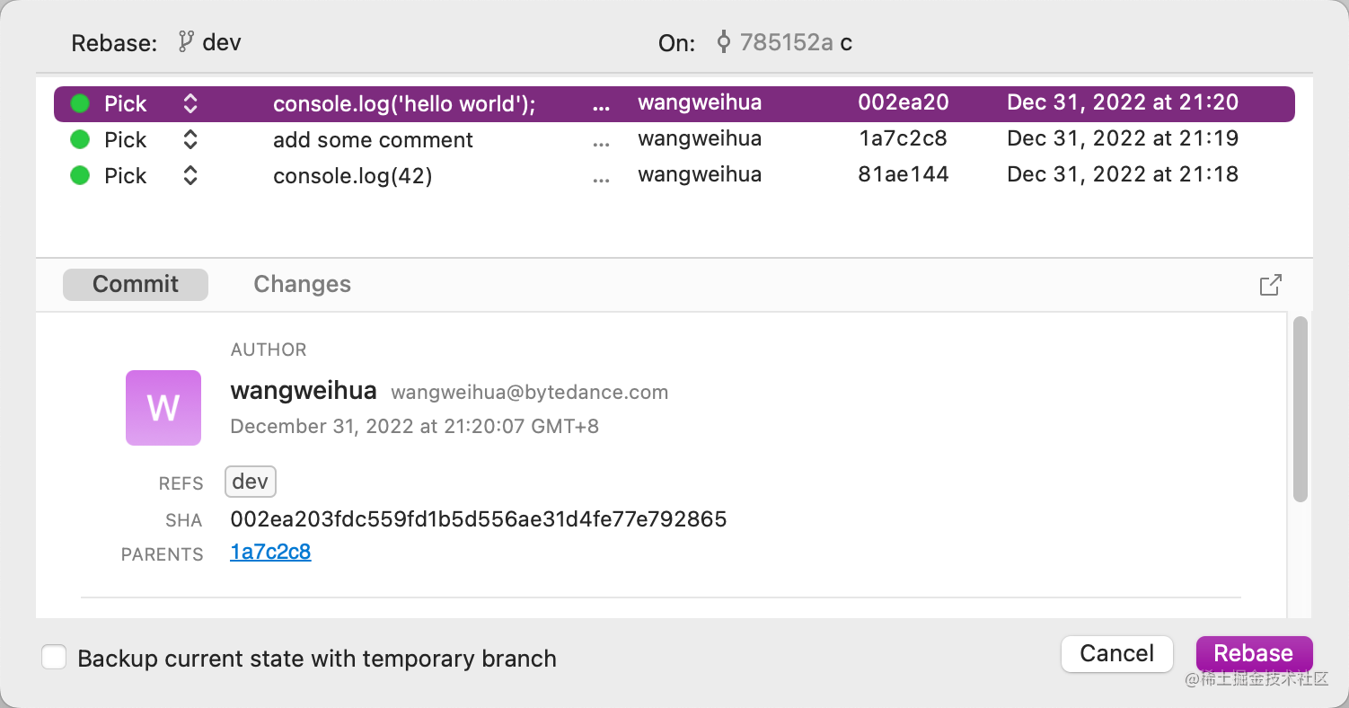Select commit message add some comment
The width and height of the screenshot is (1349, 708).
coord(373,139)
